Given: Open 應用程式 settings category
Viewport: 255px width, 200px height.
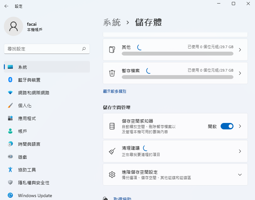Looking at the screenshot, I should click(27, 118).
